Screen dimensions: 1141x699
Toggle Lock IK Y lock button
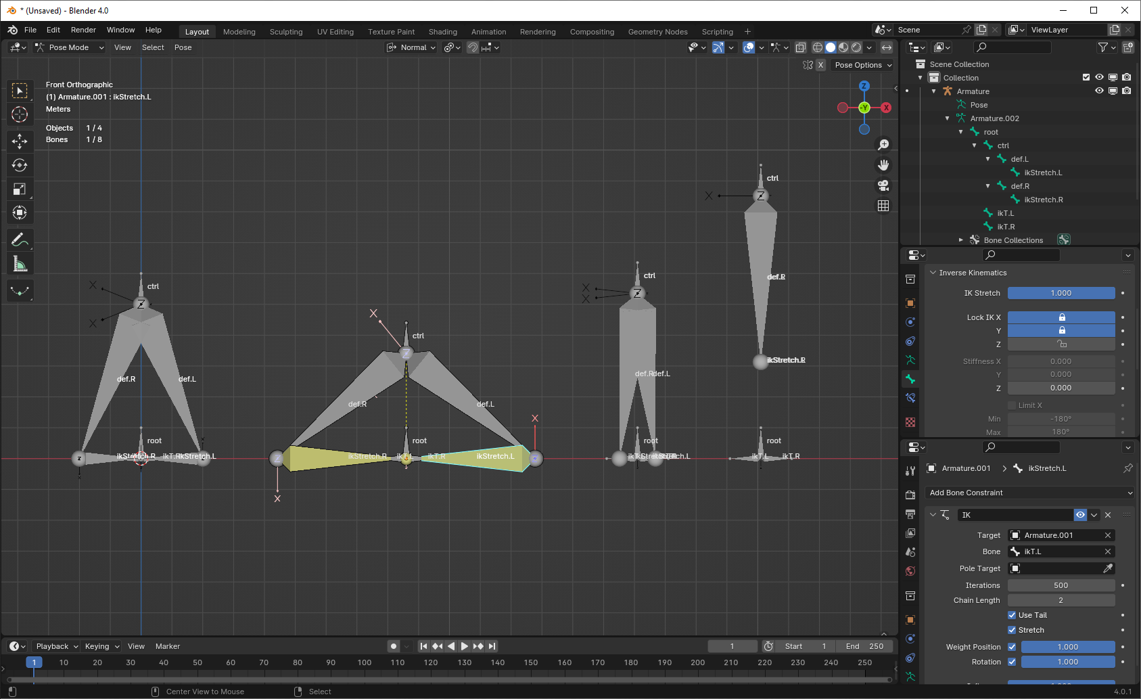click(1061, 330)
